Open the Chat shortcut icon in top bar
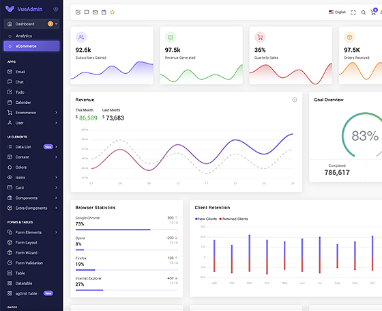Image resolution: width=382 pixels, height=311 pixels. point(87,12)
